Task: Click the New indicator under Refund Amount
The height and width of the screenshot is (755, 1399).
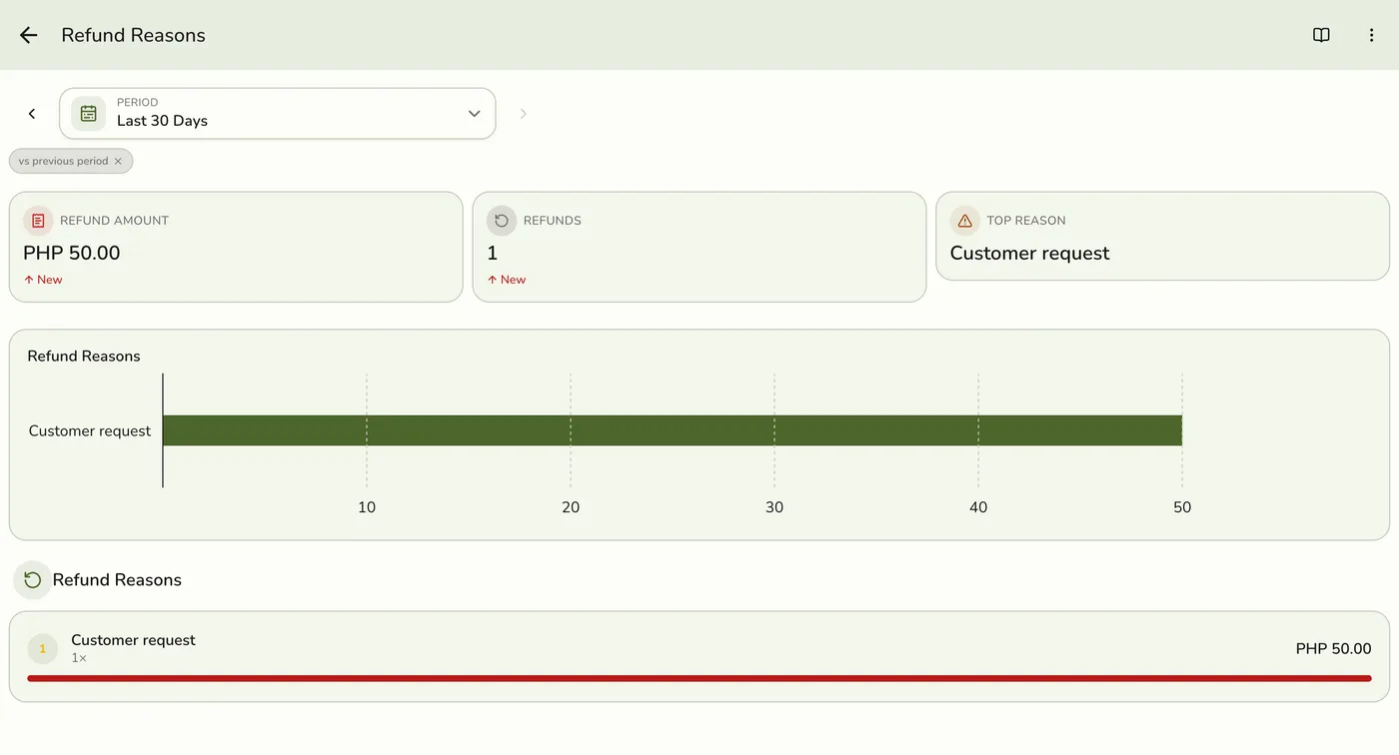Action: 43,280
